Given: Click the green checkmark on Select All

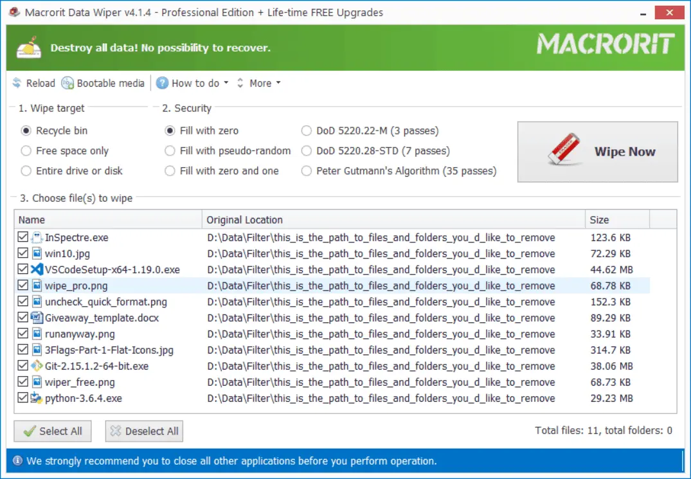Looking at the screenshot, I should (x=30, y=431).
